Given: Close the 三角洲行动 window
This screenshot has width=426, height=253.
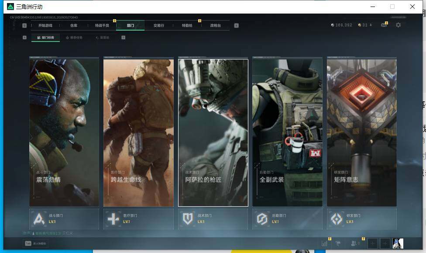Looking at the screenshot, I should (x=412, y=7).
